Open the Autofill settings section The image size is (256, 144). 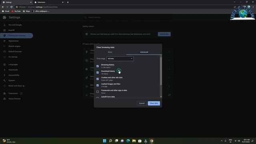tap(12, 30)
